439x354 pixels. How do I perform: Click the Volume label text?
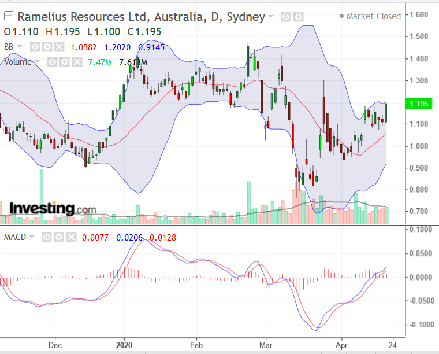[x=18, y=62]
